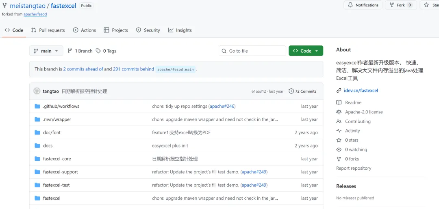Click the .github/workflows folder icon
Image resolution: width=439 pixels, height=209 pixels.
[x=37, y=106]
